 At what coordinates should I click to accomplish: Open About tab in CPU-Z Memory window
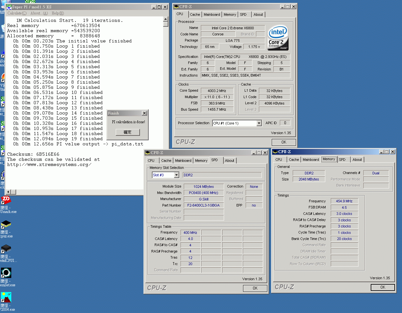pos(357,160)
